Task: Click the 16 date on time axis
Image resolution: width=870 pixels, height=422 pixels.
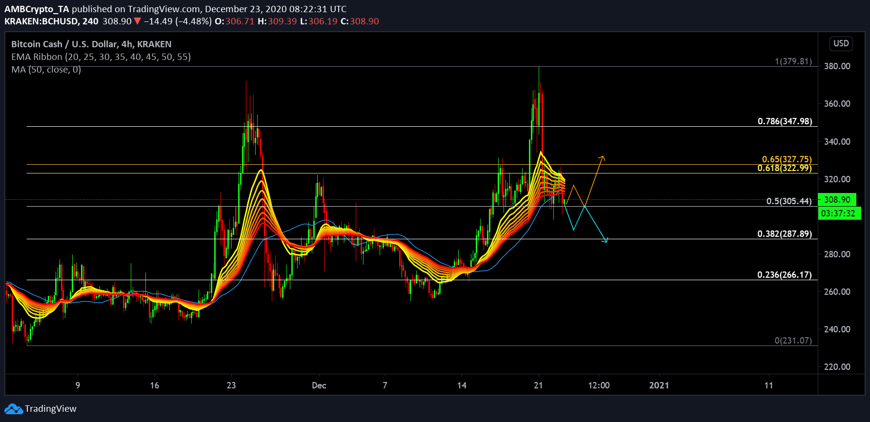Action: (155, 385)
